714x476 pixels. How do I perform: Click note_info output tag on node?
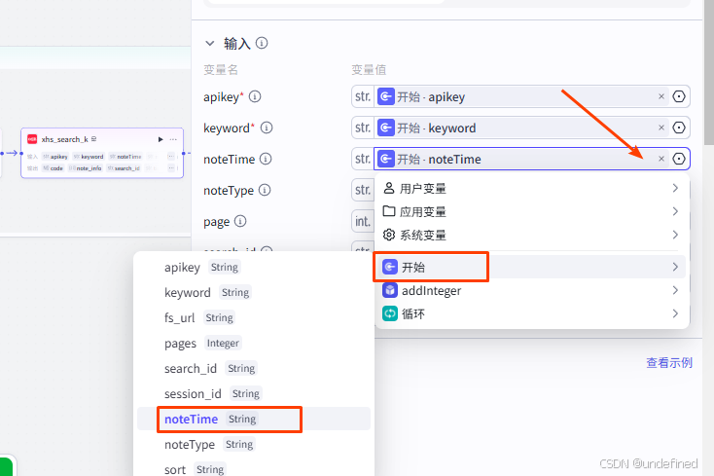pyautogui.click(x=86, y=168)
